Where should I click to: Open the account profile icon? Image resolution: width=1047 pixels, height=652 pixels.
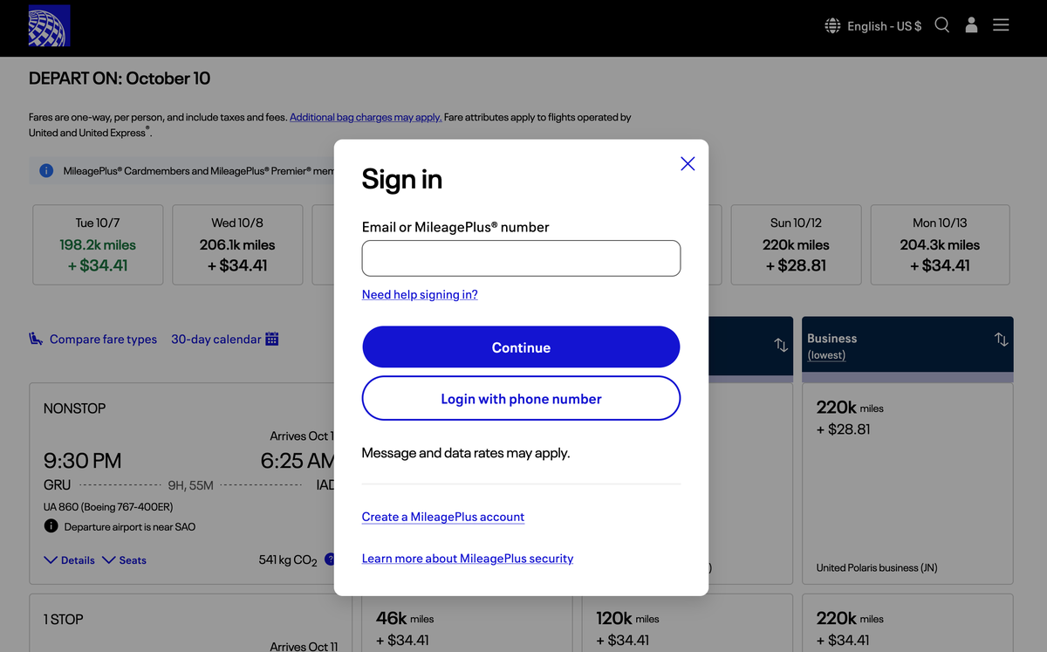pos(971,25)
